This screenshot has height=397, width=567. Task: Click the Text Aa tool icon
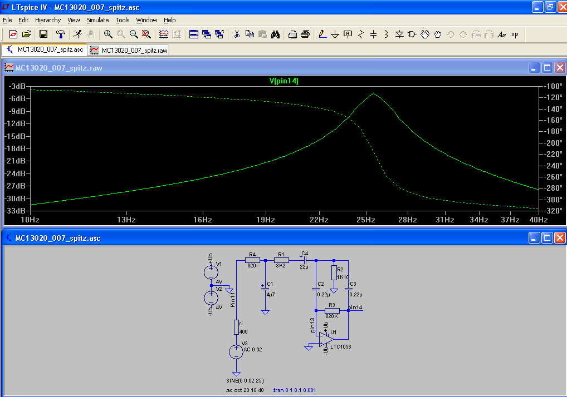(x=501, y=34)
